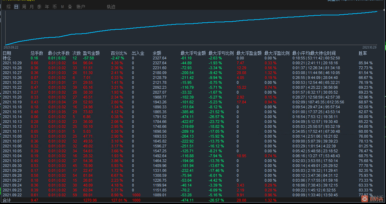
Task: Click the 1000 deposit on 2021.09.22
Action: coord(136,195)
